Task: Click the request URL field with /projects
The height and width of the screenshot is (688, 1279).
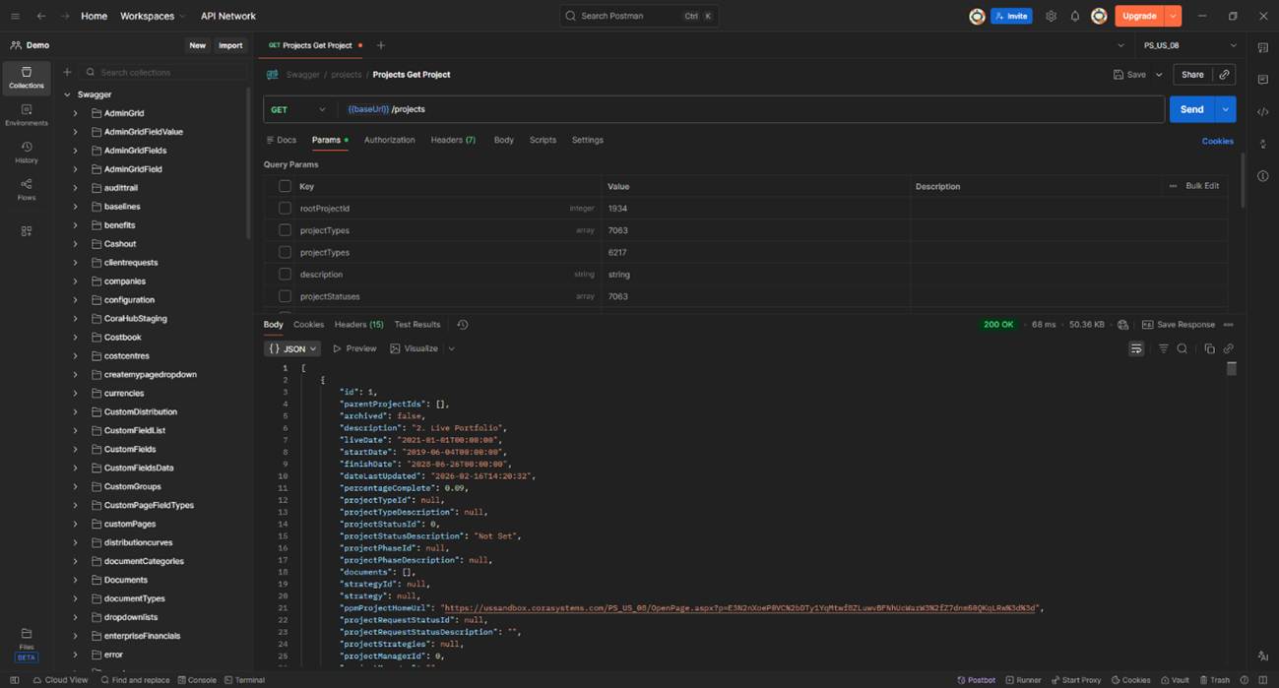Action: pyautogui.click(x=750, y=109)
